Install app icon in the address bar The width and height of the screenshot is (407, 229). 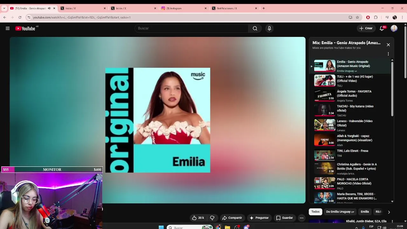pyautogui.click(x=350, y=17)
